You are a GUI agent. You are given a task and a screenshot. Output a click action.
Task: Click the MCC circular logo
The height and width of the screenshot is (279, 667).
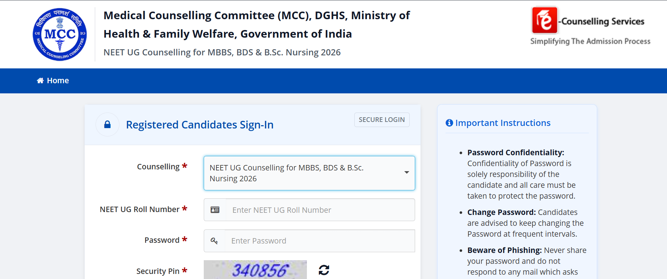point(60,34)
